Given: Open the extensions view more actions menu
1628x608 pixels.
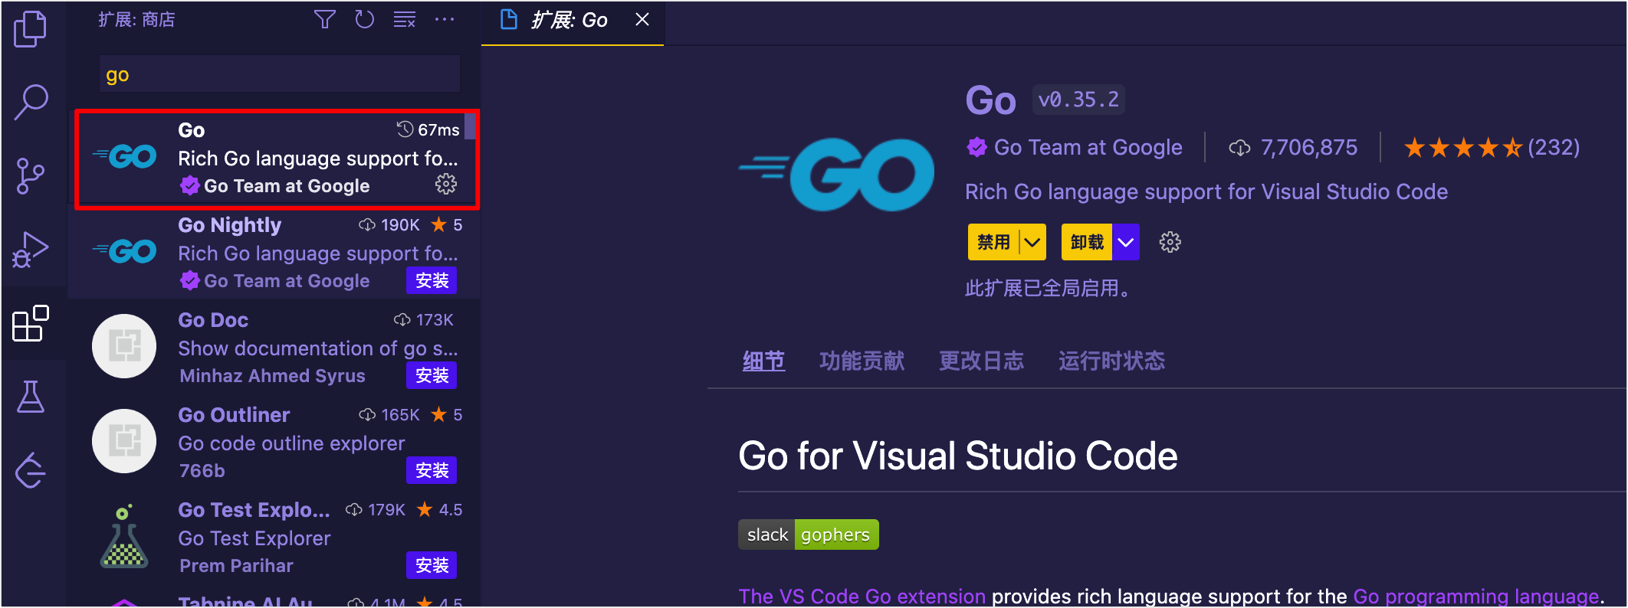Looking at the screenshot, I should 445,20.
